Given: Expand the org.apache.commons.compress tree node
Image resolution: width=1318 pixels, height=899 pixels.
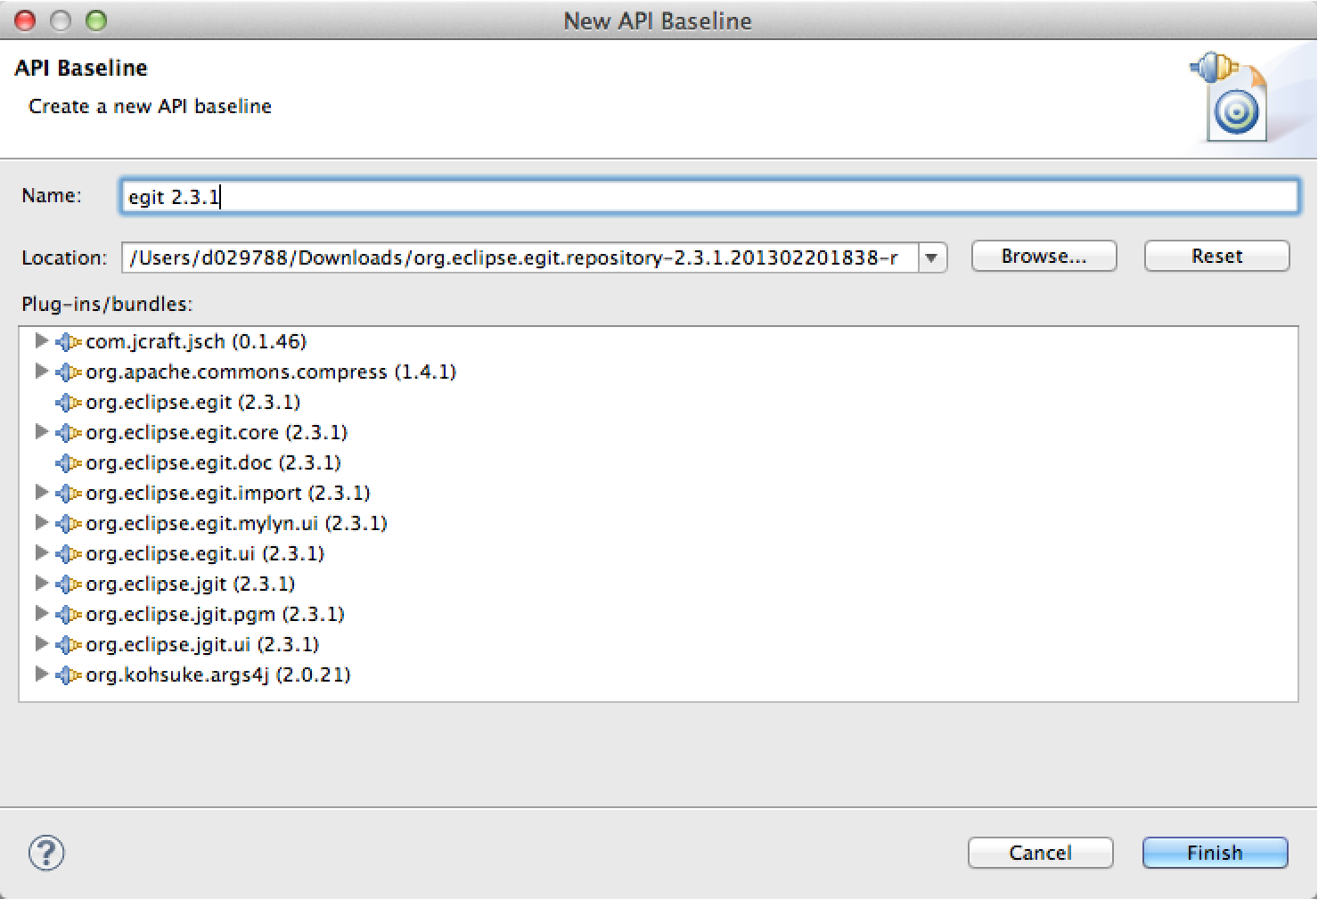Looking at the screenshot, I should coord(41,372).
